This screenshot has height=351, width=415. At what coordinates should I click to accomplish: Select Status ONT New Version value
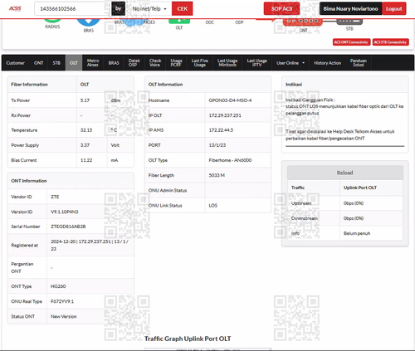pyautogui.click(x=64, y=316)
